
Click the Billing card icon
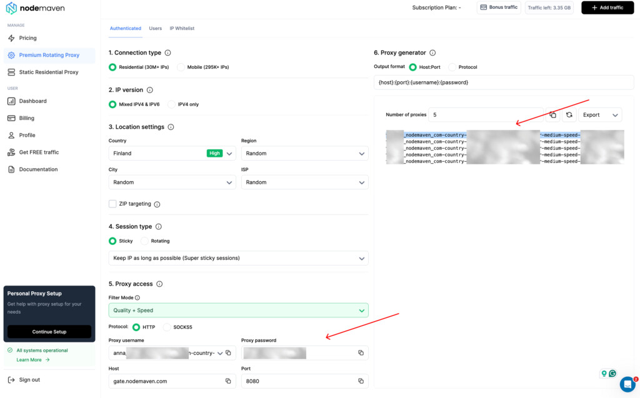(11, 118)
